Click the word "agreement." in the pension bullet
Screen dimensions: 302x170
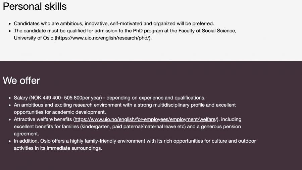coord(27,134)
